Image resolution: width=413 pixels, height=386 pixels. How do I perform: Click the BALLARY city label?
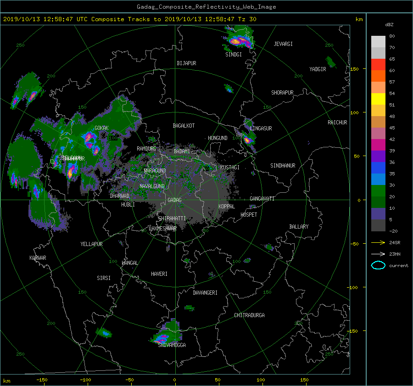point(299,227)
